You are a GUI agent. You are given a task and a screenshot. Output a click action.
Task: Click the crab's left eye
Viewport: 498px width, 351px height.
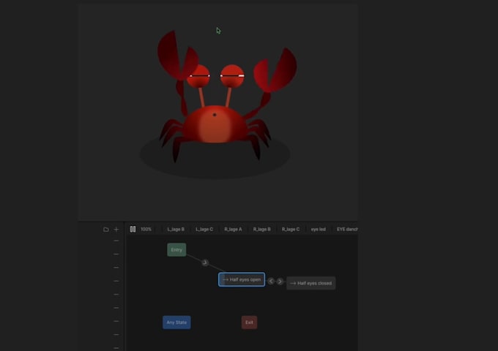(x=198, y=76)
